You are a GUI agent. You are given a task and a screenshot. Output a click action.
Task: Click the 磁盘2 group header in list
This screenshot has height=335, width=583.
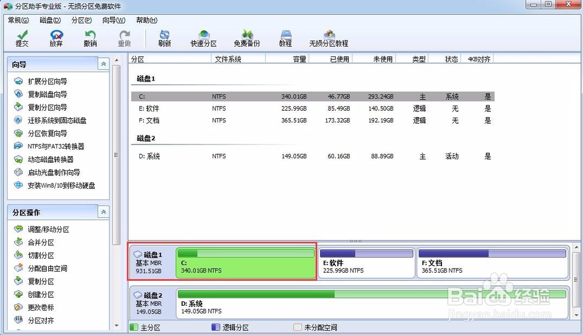pyautogui.click(x=146, y=138)
